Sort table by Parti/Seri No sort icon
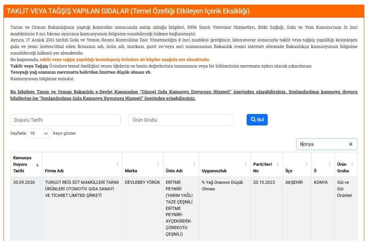369x241 pixels. pyautogui.click(x=278, y=165)
